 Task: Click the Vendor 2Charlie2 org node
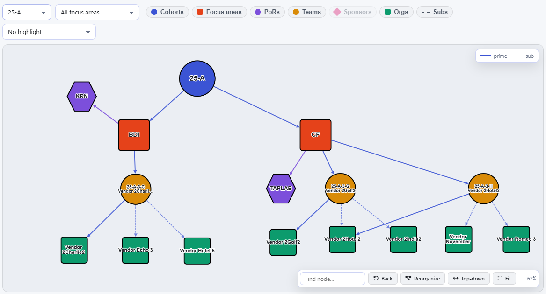tap(74, 250)
